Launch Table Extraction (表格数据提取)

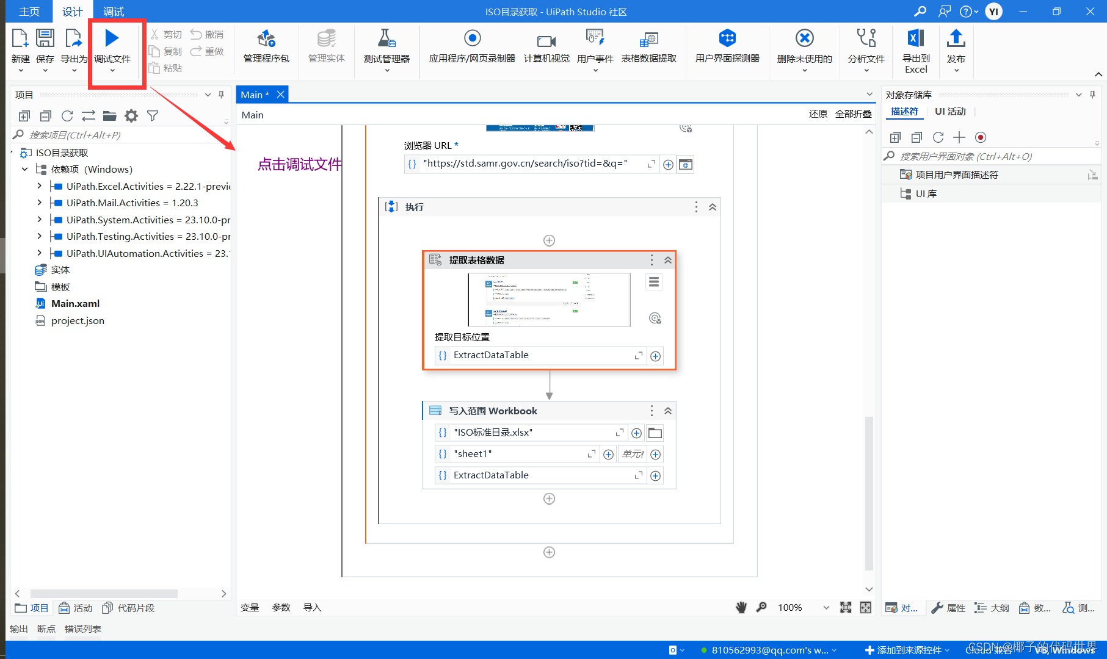(x=649, y=48)
